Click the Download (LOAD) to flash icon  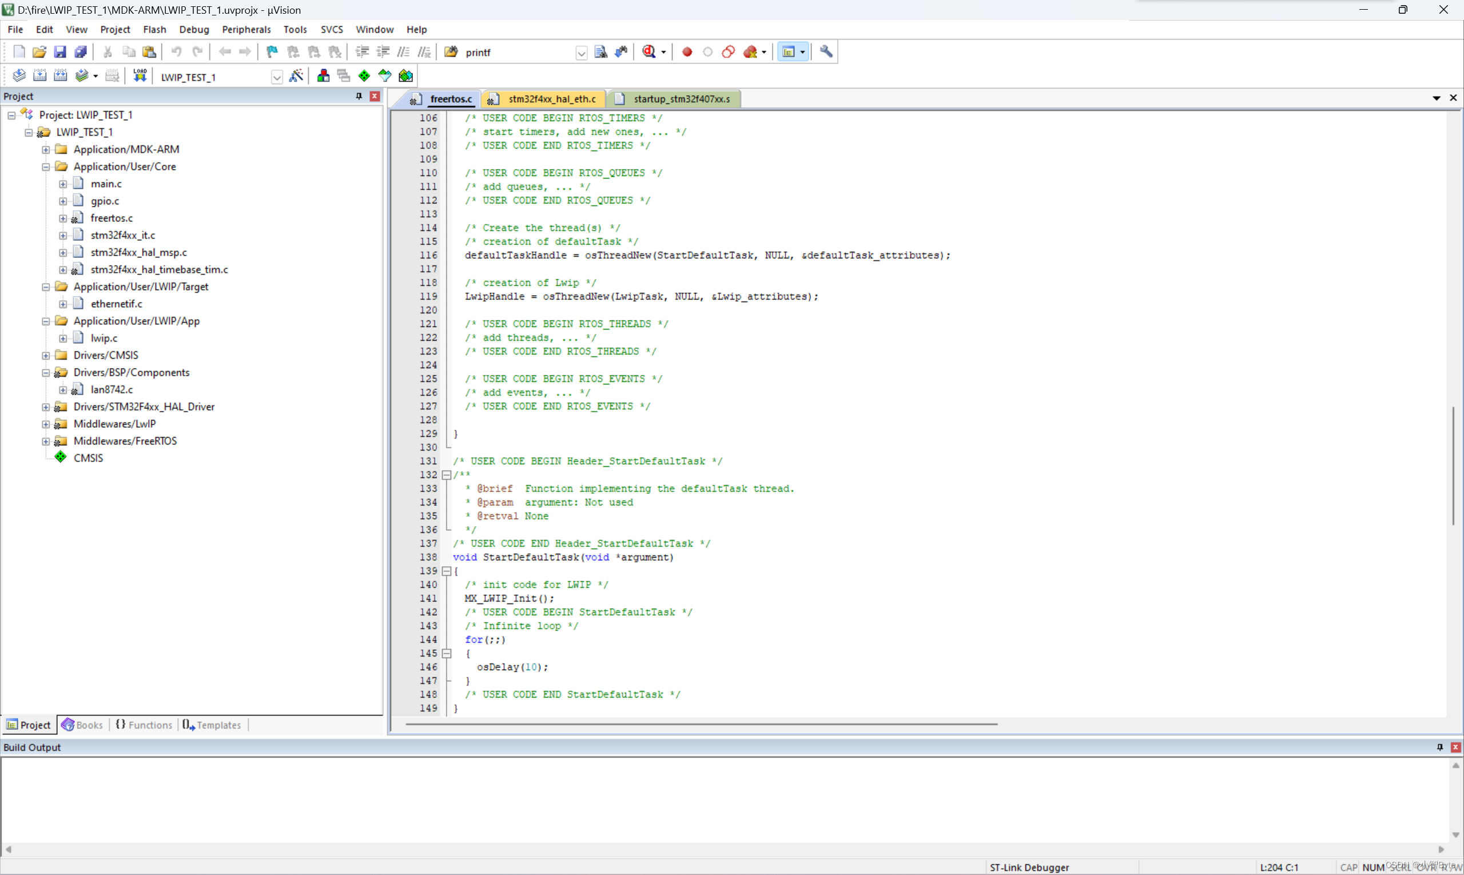(140, 76)
